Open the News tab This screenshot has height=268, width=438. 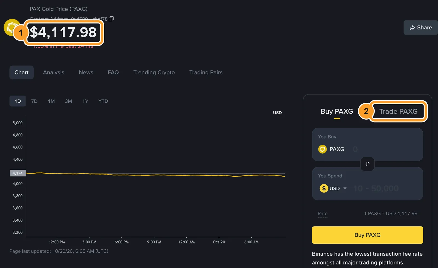tap(86, 73)
